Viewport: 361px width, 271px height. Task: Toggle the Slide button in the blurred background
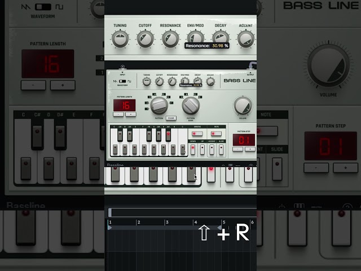(277, 169)
